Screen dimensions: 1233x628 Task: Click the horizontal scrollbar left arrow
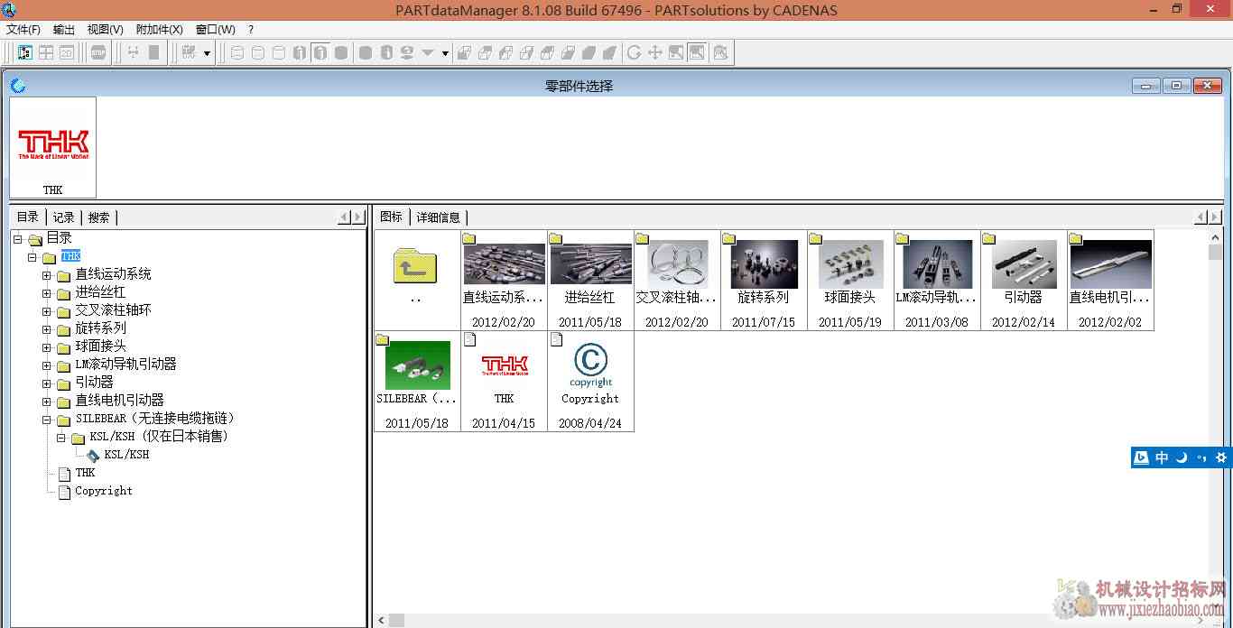click(383, 621)
